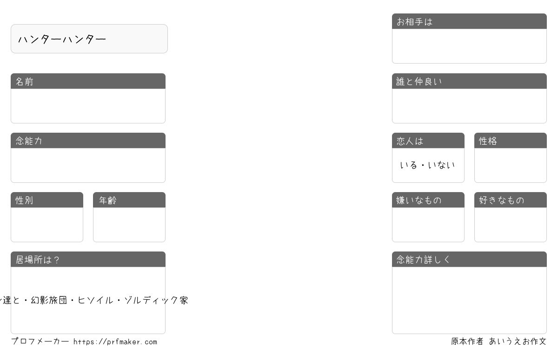The image size is (558, 348).
Task: Select the お相手は header bar
Action: [x=469, y=21]
